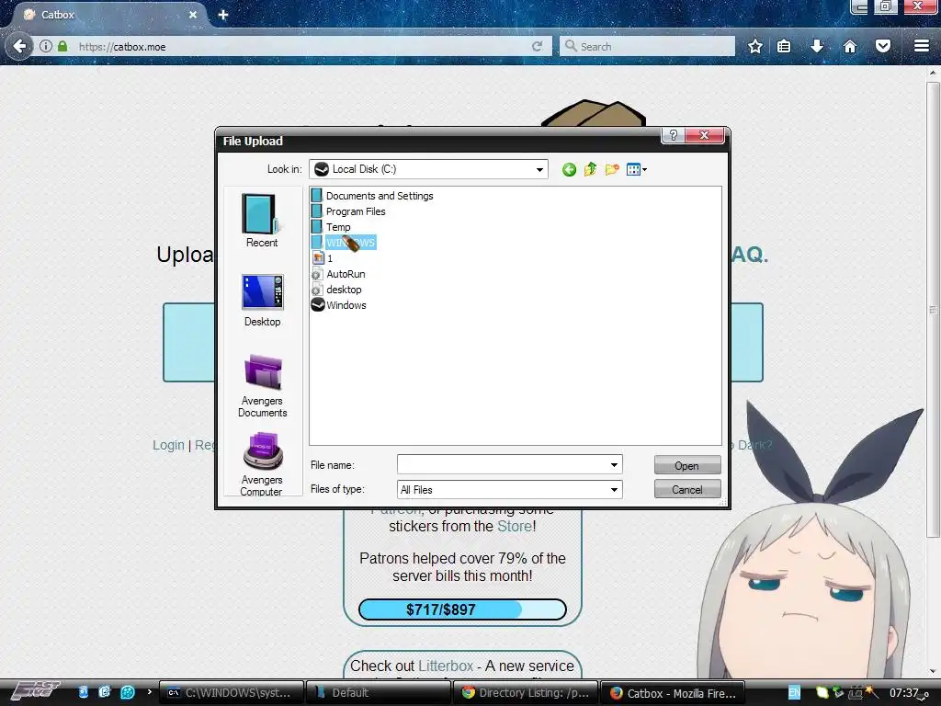
Task: Select the Windows file with black icon
Action: 339,305
